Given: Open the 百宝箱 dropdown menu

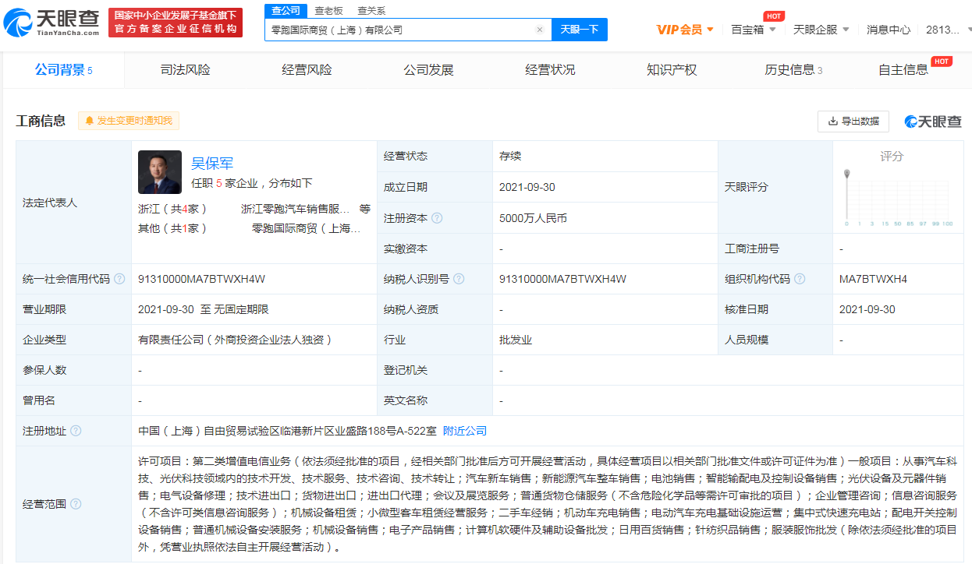Looking at the screenshot, I should [x=753, y=30].
